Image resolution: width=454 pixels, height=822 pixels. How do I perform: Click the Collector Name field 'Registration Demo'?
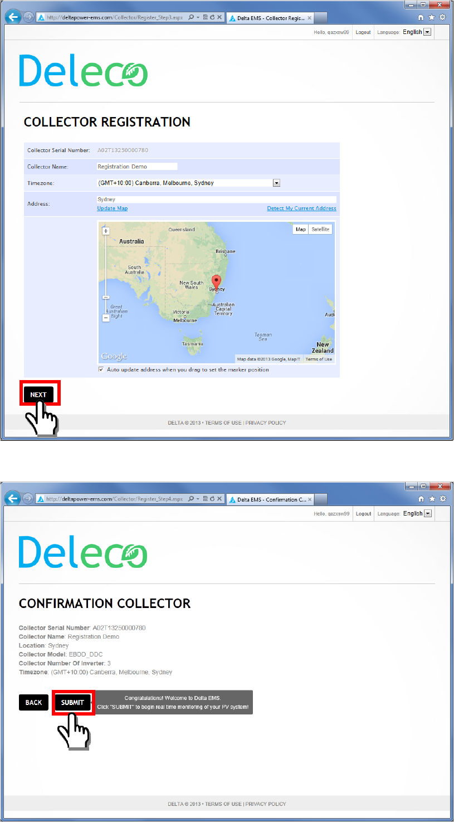click(136, 166)
